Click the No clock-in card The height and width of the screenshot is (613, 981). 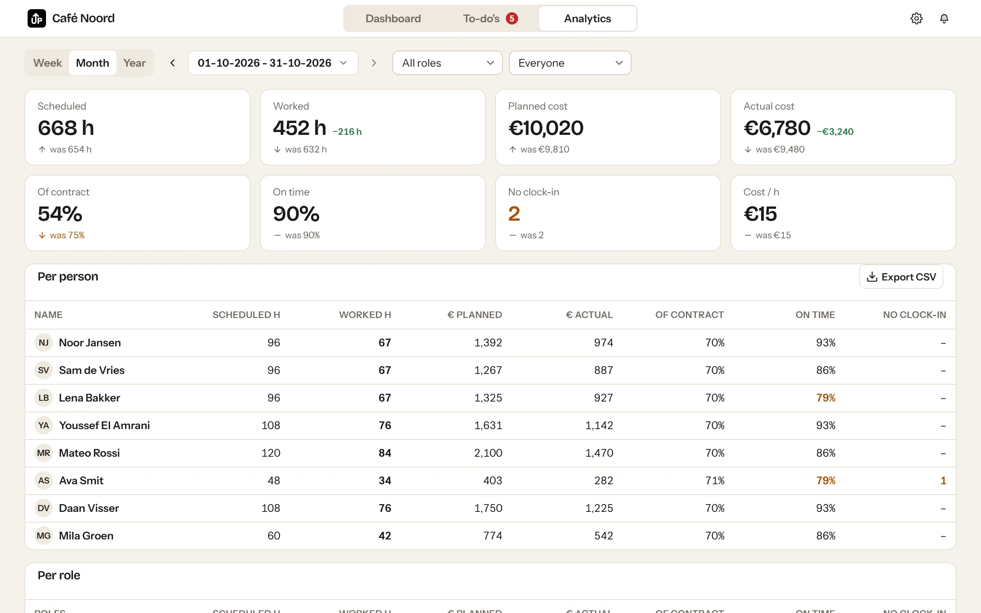click(x=608, y=213)
